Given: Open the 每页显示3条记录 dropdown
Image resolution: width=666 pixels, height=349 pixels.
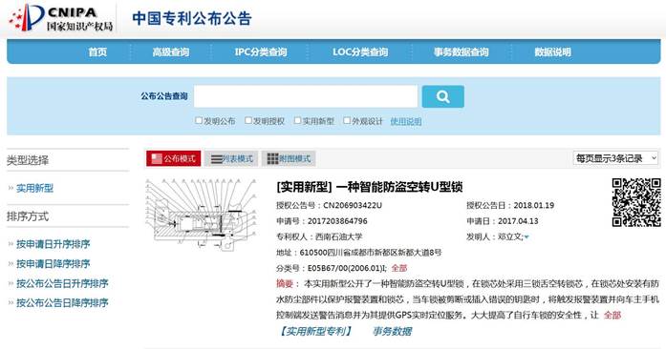Looking at the screenshot, I should coord(615,158).
